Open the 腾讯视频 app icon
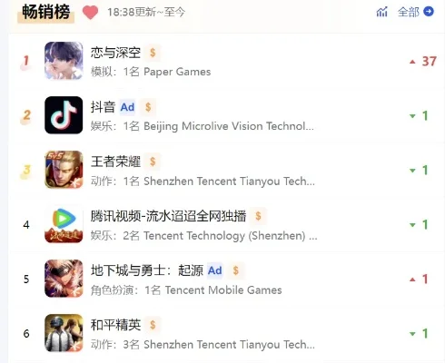This screenshot has height=363, width=445. [x=64, y=224]
